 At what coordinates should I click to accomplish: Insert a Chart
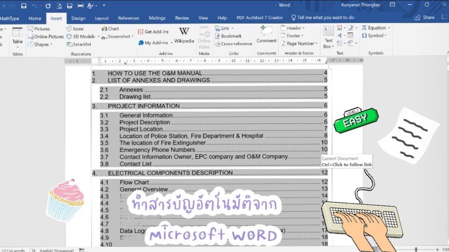coord(110,28)
